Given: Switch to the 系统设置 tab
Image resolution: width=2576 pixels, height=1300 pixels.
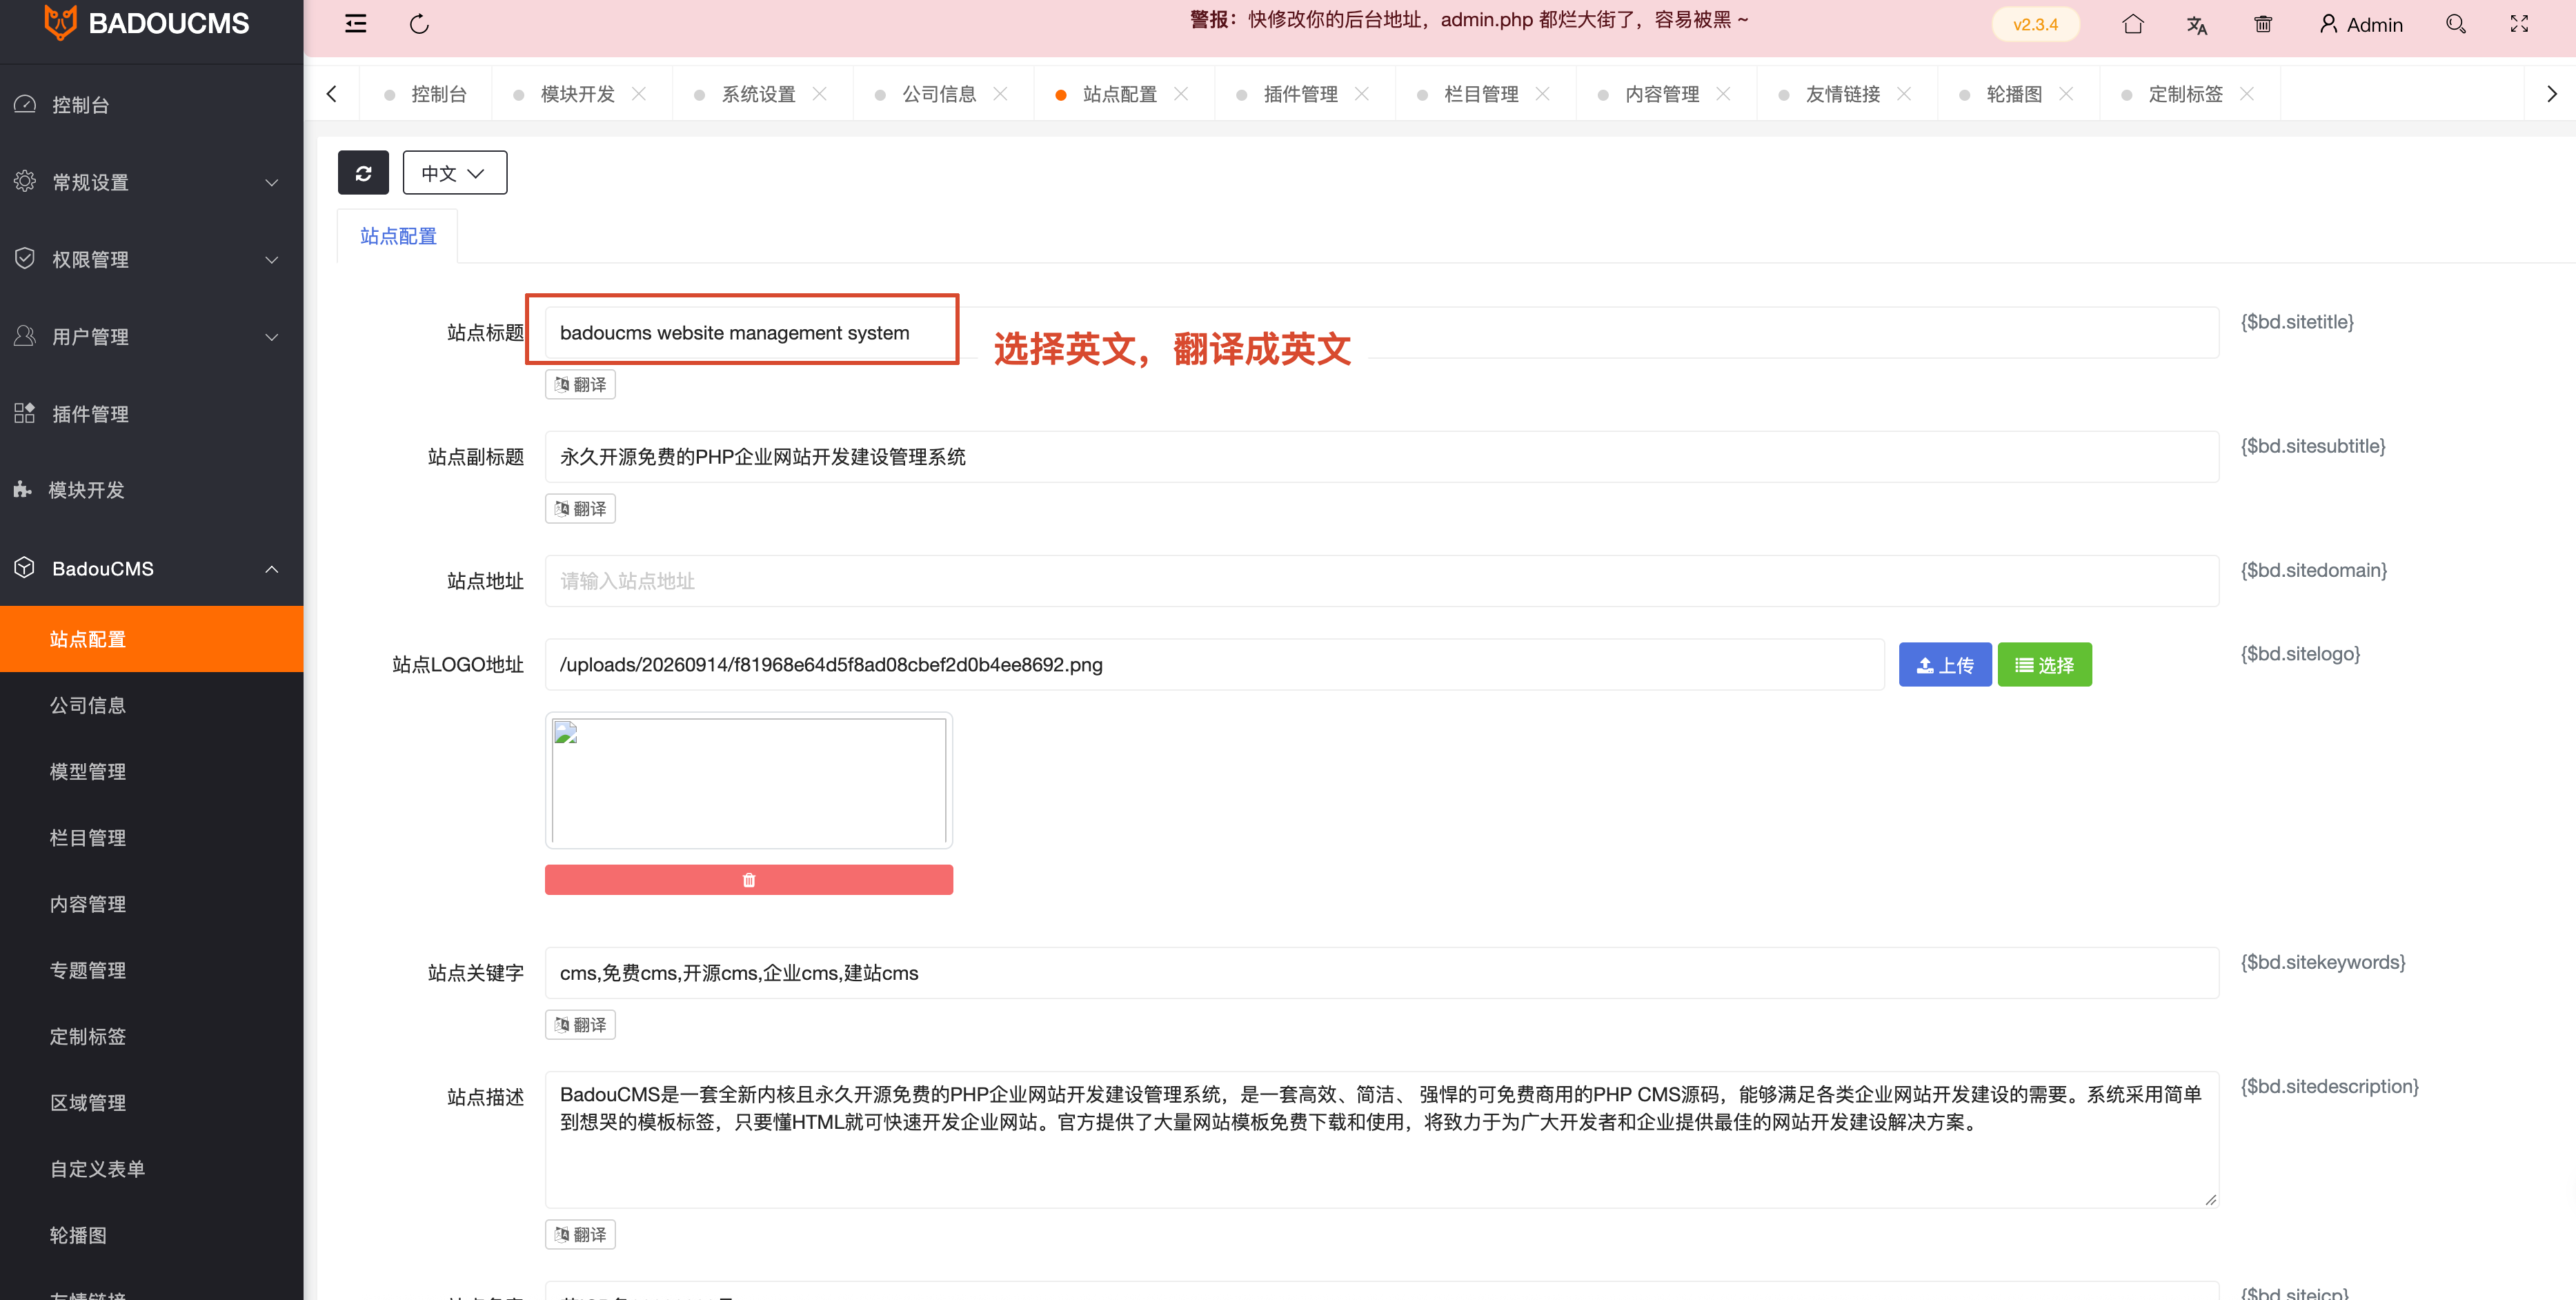Looking at the screenshot, I should pyautogui.click(x=758, y=94).
